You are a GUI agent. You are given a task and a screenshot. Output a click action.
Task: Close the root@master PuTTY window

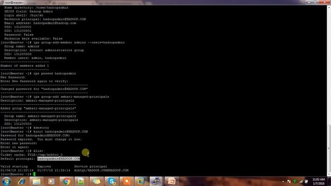coord(324,2)
